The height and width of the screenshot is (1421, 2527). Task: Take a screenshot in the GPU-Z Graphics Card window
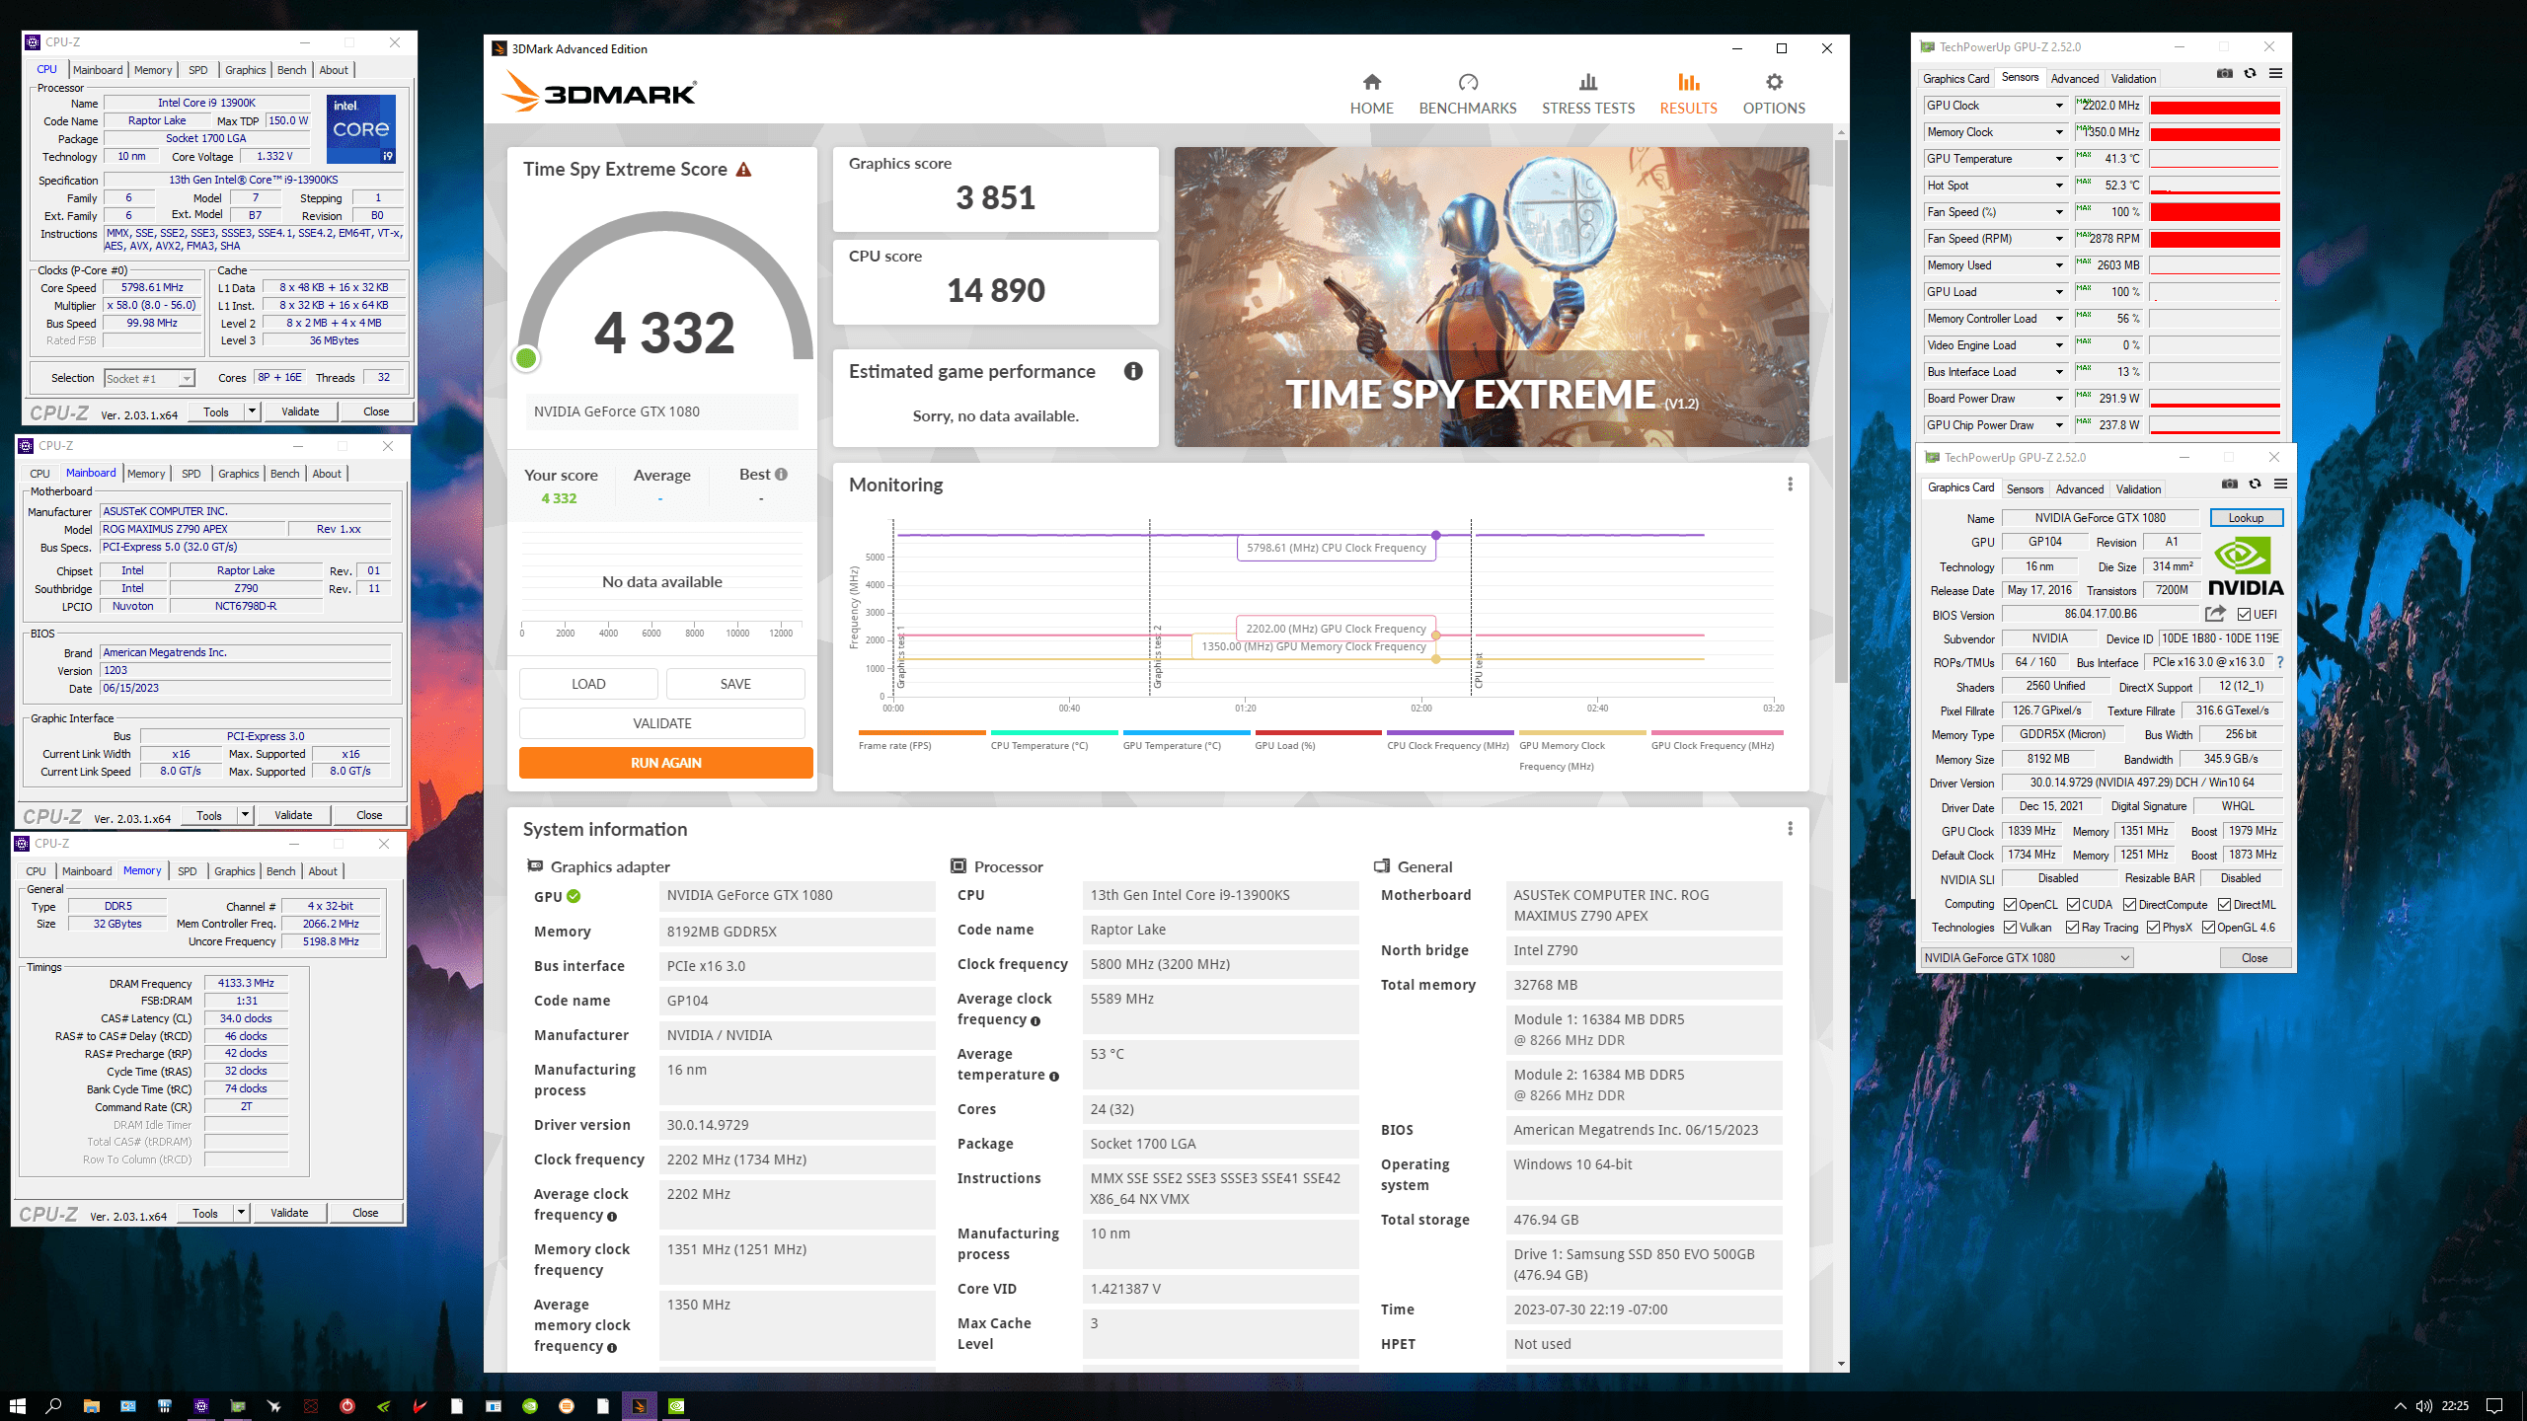(2230, 484)
